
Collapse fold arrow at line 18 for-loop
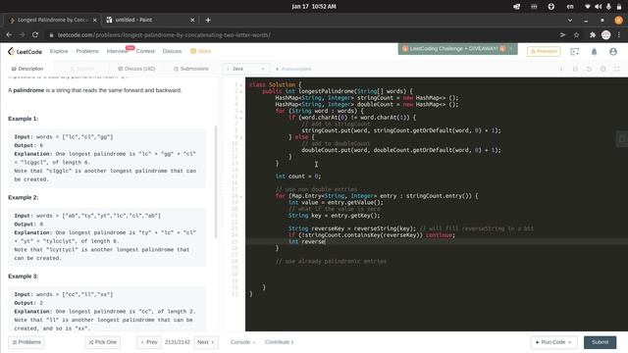(241, 196)
